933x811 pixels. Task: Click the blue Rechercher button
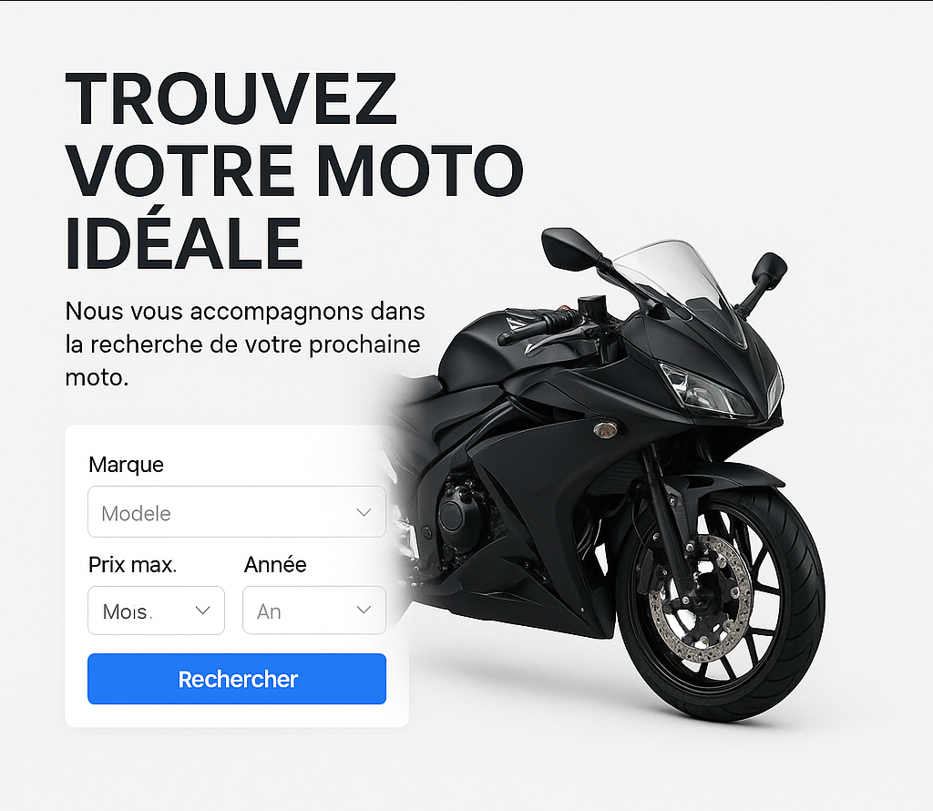pyautogui.click(x=237, y=679)
